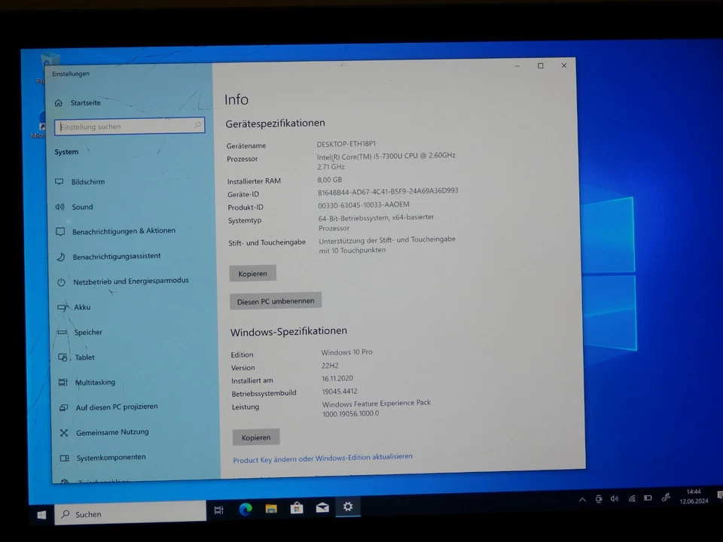
Task: Open Windows Ink workspace from the tray
Action: pyautogui.click(x=666, y=498)
